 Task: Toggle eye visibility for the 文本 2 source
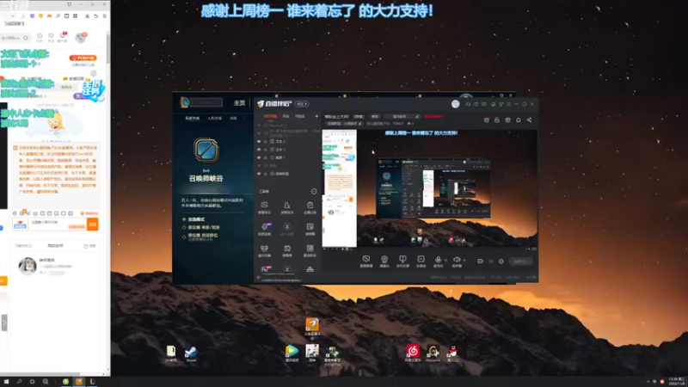click(x=259, y=142)
